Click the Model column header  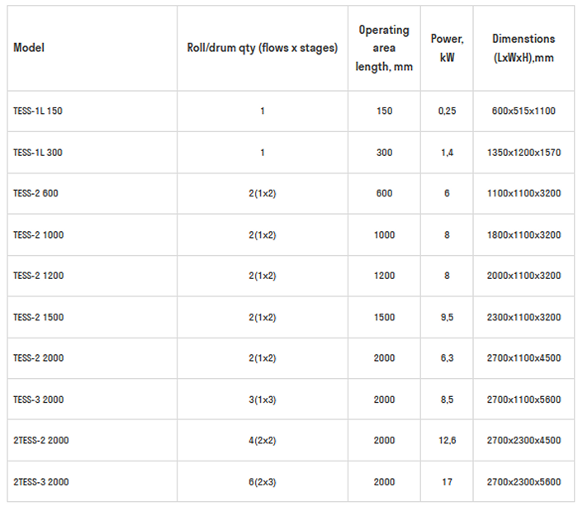(29, 48)
